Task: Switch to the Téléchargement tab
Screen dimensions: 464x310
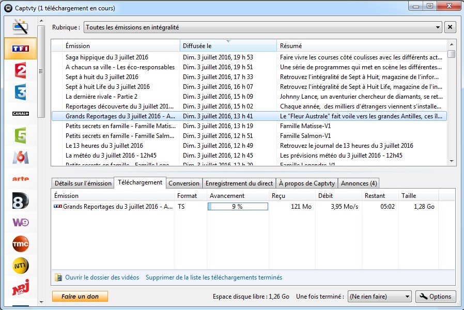Action: pos(140,182)
